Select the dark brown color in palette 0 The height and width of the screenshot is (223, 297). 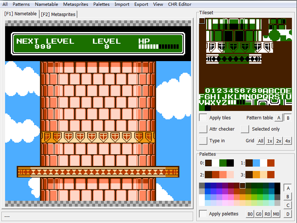click(208, 163)
